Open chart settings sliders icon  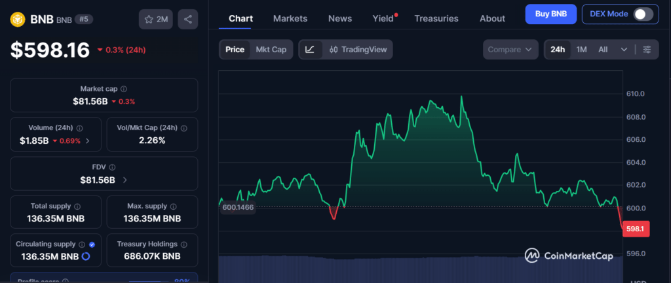[x=647, y=50]
